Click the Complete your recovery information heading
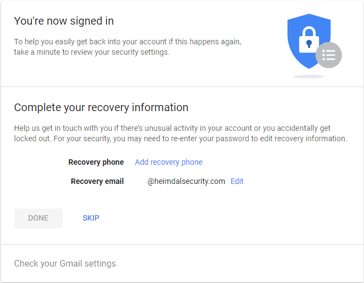This screenshot has height=283, width=364. click(101, 108)
